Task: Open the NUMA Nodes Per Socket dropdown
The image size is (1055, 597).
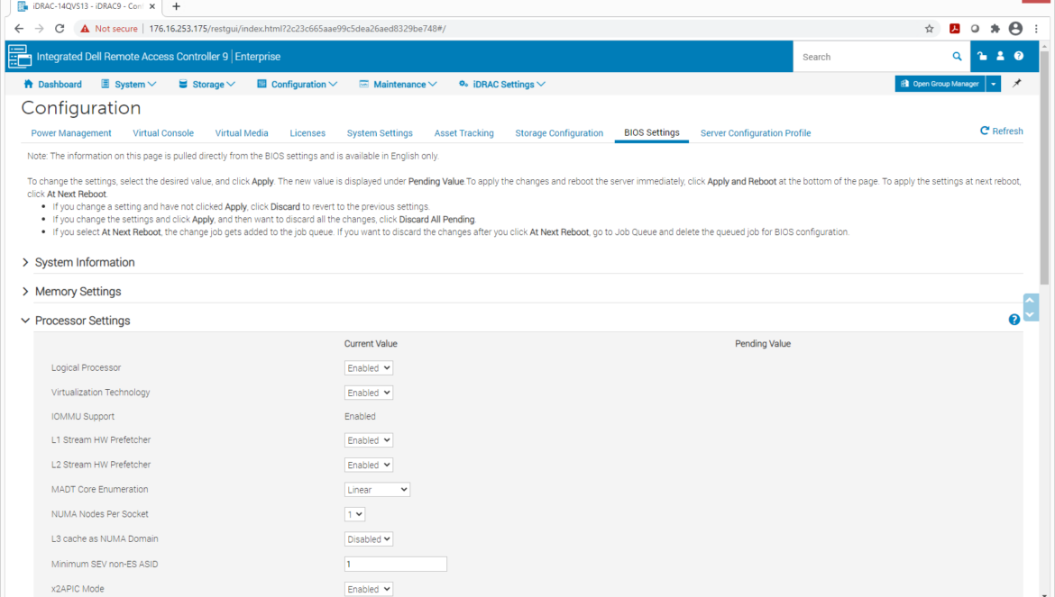Action: [x=354, y=514]
